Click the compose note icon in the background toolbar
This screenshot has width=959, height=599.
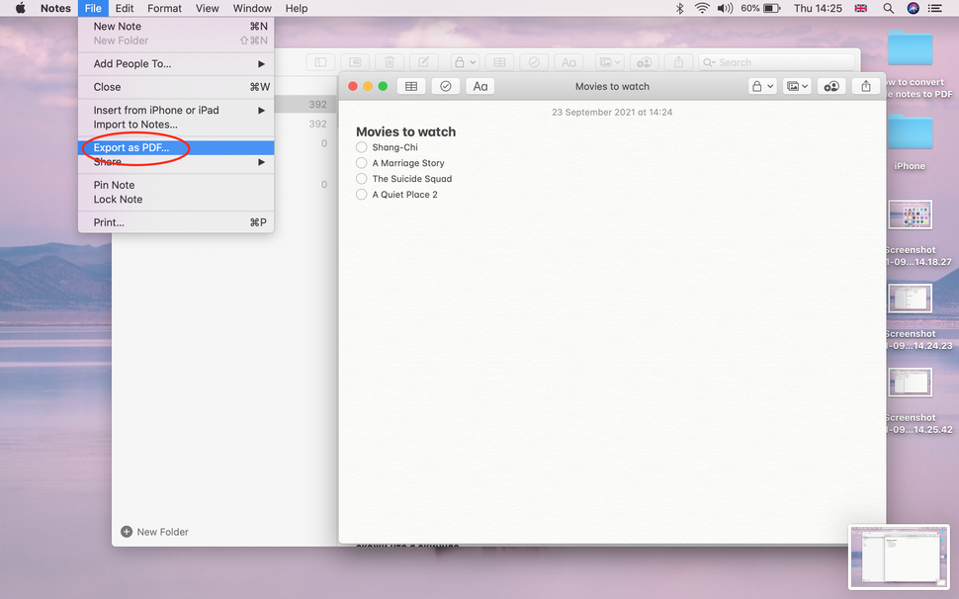point(423,61)
